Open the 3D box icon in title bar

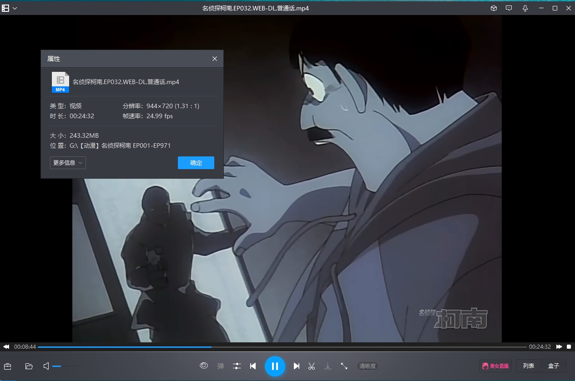494,8
